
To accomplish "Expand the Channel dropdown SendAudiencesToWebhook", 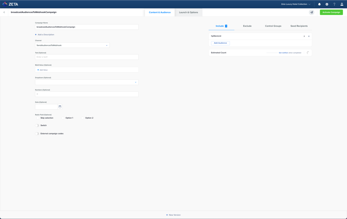I will coord(72,46).
